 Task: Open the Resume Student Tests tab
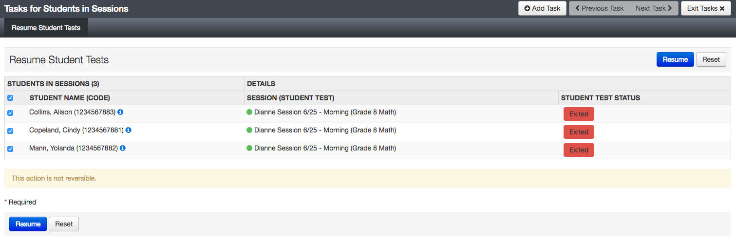click(46, 28)
